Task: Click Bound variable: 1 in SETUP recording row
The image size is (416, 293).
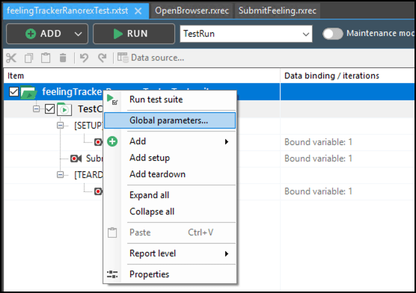Action: [x=318, y=142]
